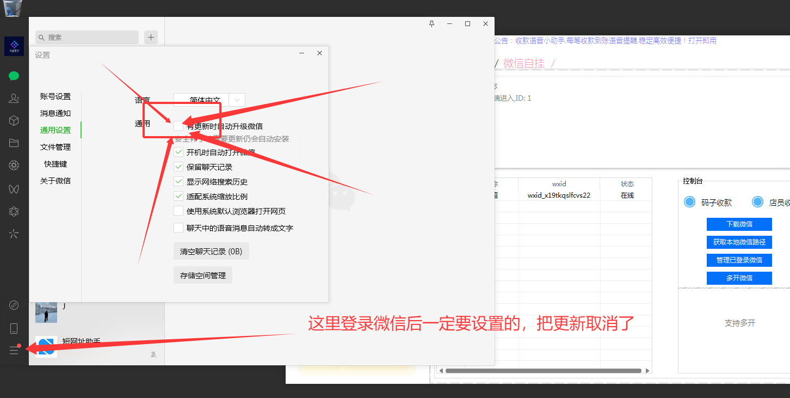Screen dimensions: 790x398
Task: Open the Settings menu icon with red dot
Action: [14, 350]
